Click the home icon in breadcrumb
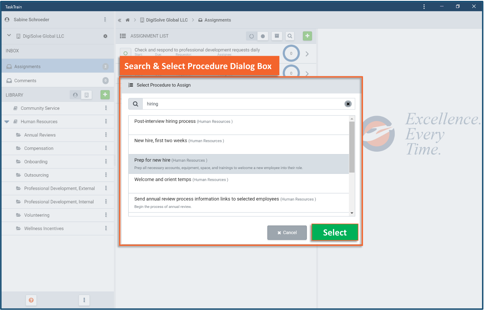This screenshot has width=484, height=310. (x=128, y=20)
